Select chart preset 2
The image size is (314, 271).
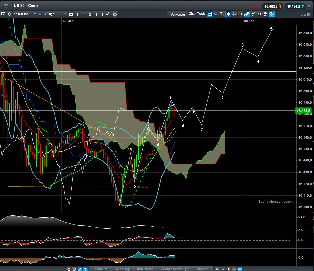tap(90, 14)
